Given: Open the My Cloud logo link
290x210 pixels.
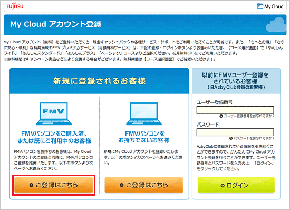Looking at the screenshot, I should tap(270, 6).
